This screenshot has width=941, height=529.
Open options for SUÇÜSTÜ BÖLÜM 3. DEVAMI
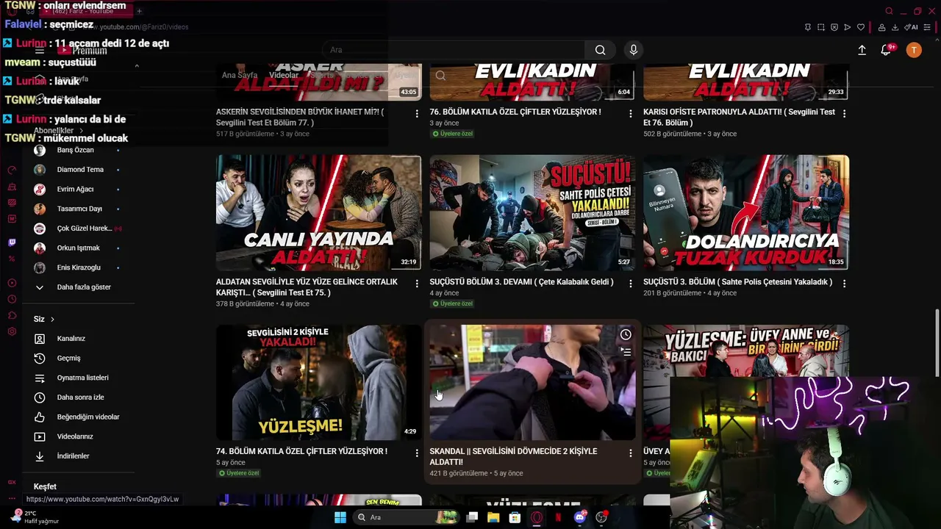click(630, 284)
